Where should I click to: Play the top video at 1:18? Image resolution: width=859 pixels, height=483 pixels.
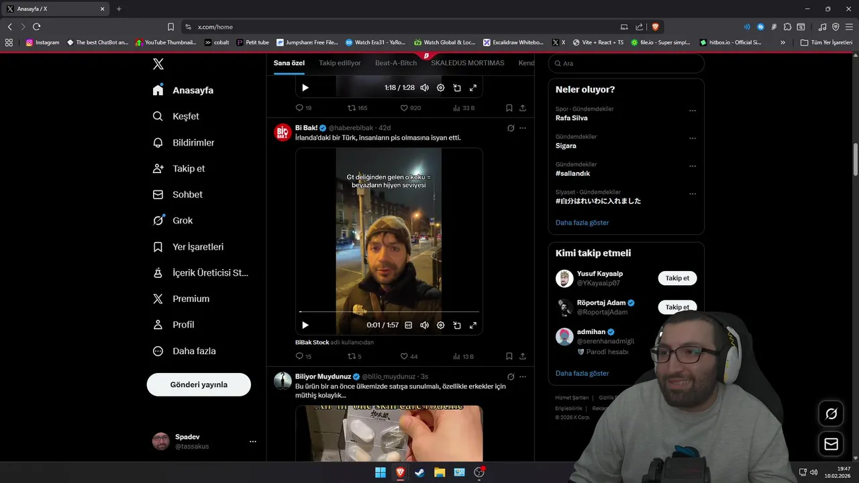(x=305, y=87)
